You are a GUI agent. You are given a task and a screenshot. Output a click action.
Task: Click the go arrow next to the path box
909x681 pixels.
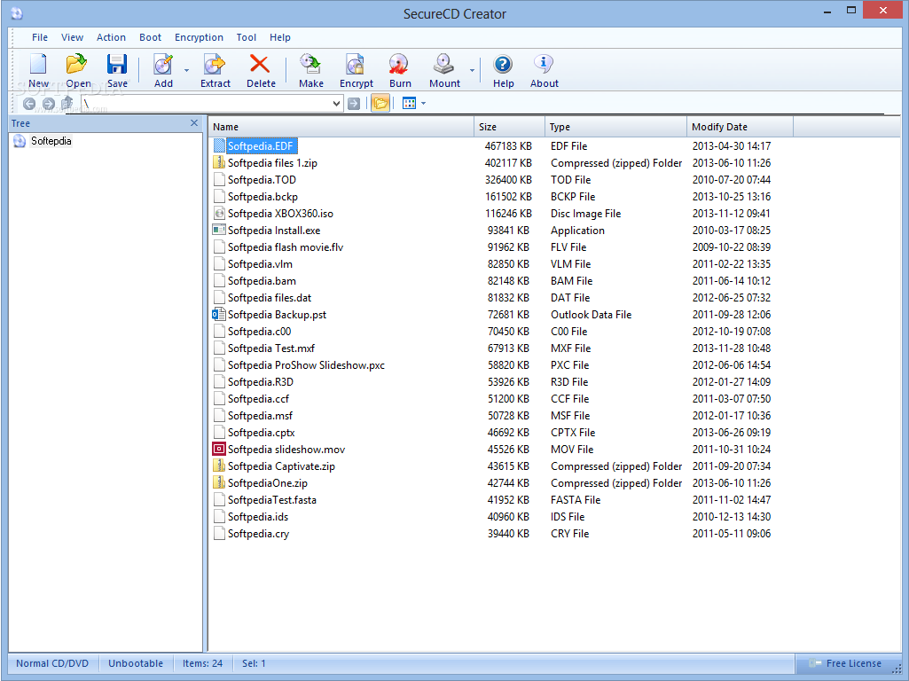(x=354, y=104)
